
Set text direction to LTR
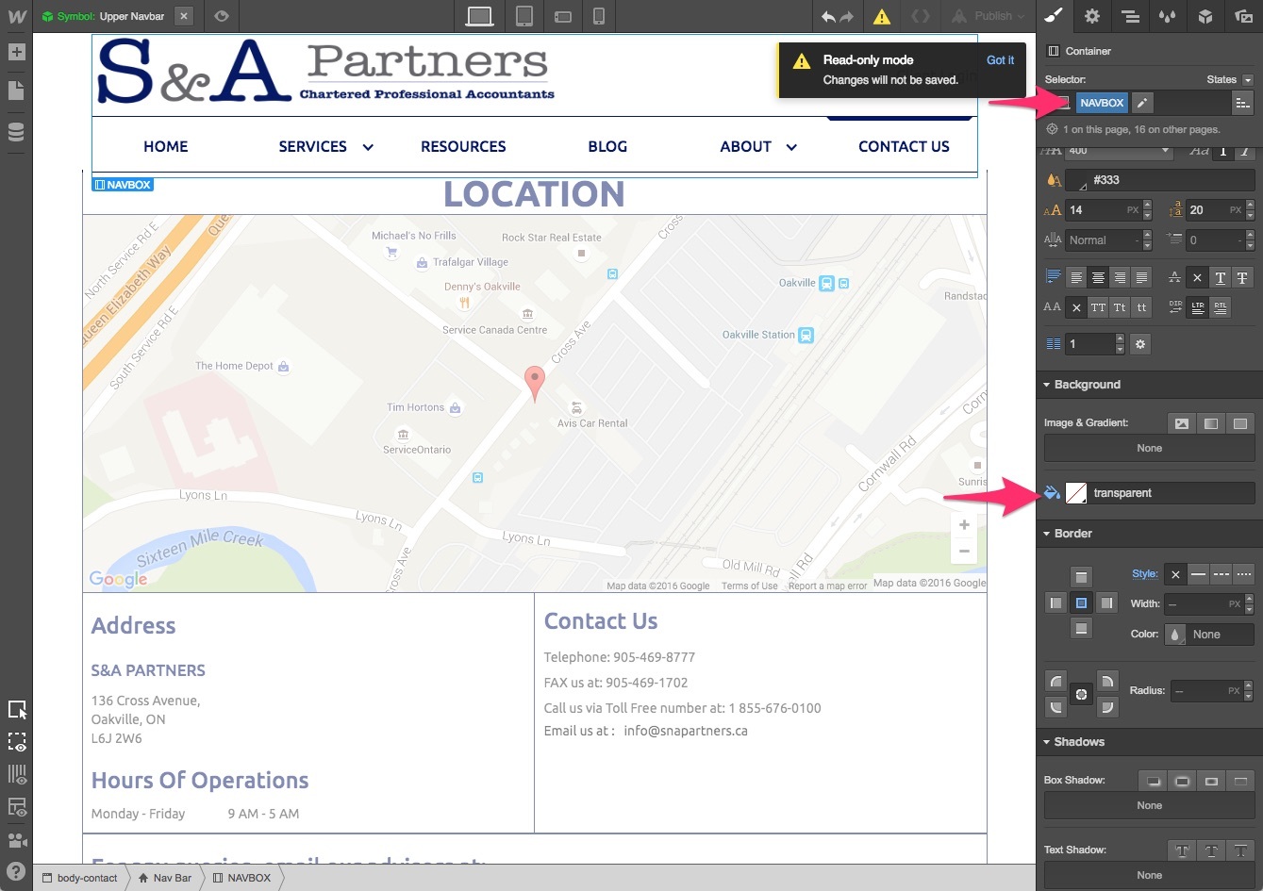point(1198,307)
